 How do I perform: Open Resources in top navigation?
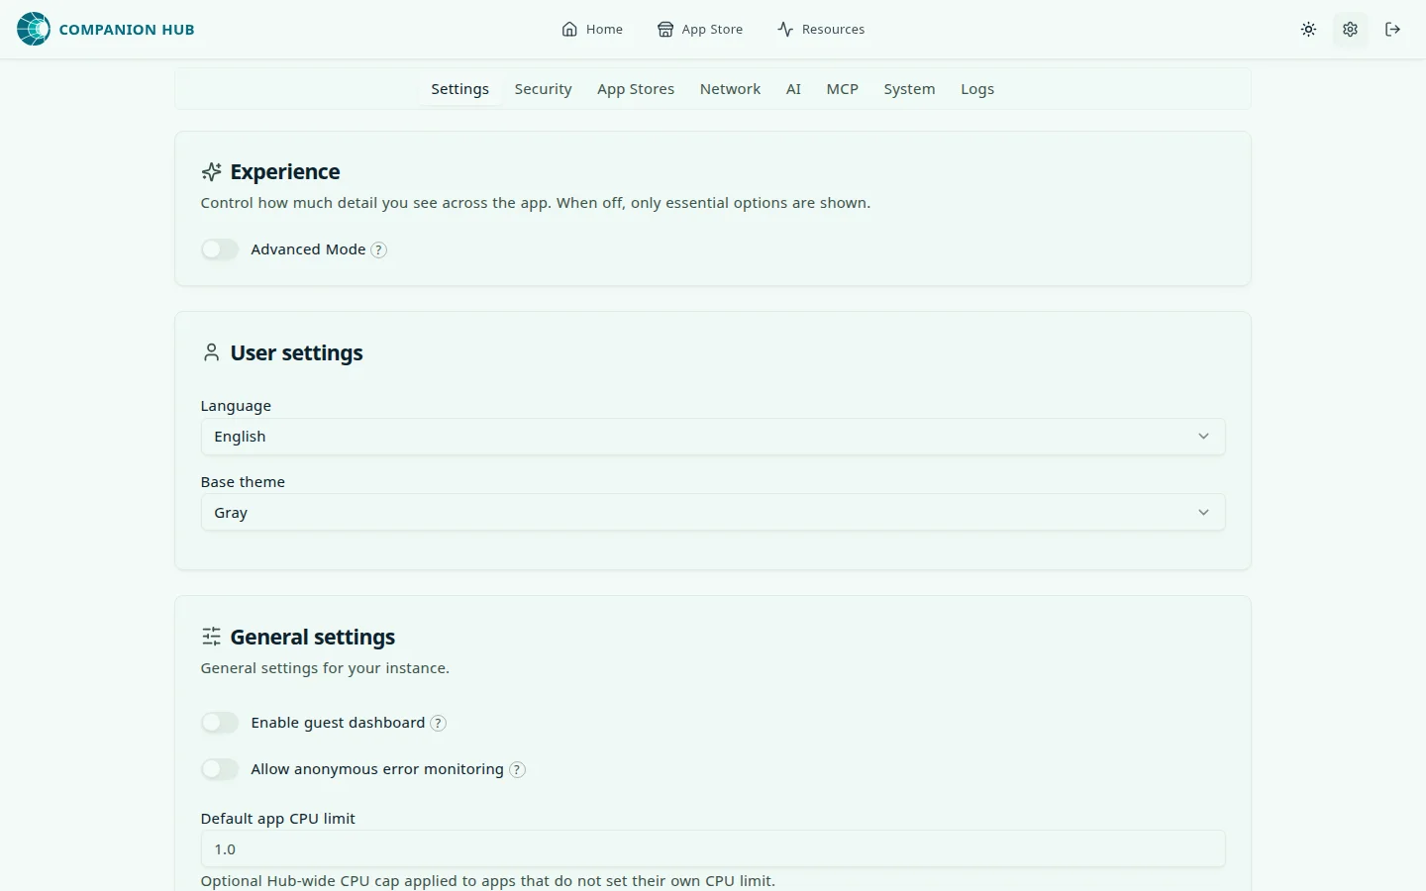821,30
